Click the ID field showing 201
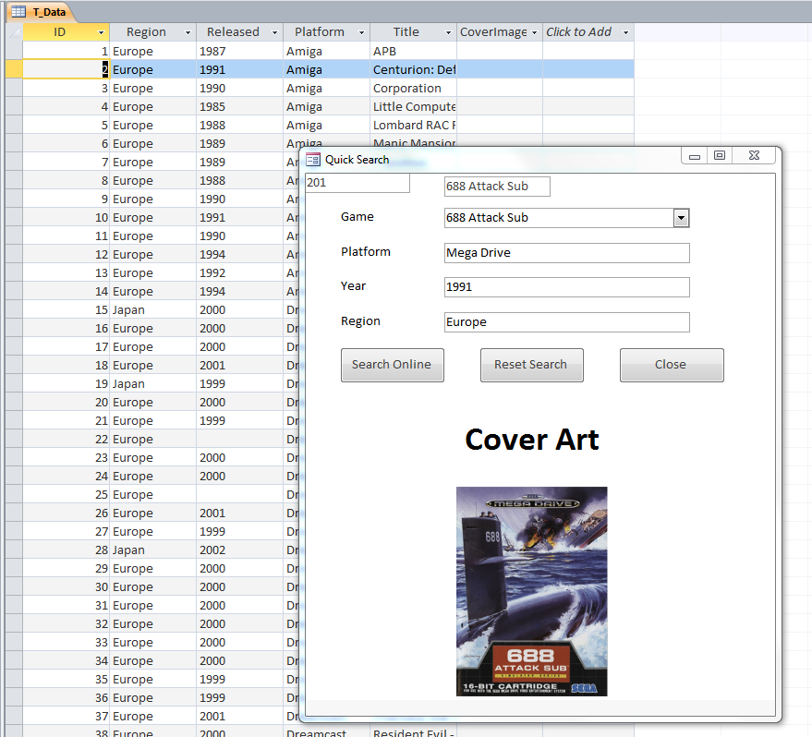The width and height of the screenshot is (812, 737). click(358, 183)
